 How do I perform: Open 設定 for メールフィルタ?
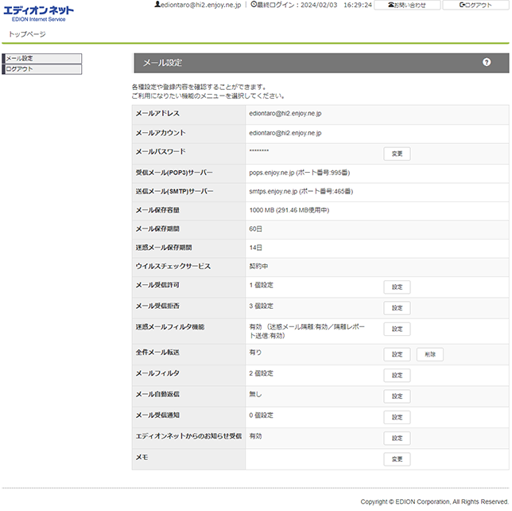[397, 376]
